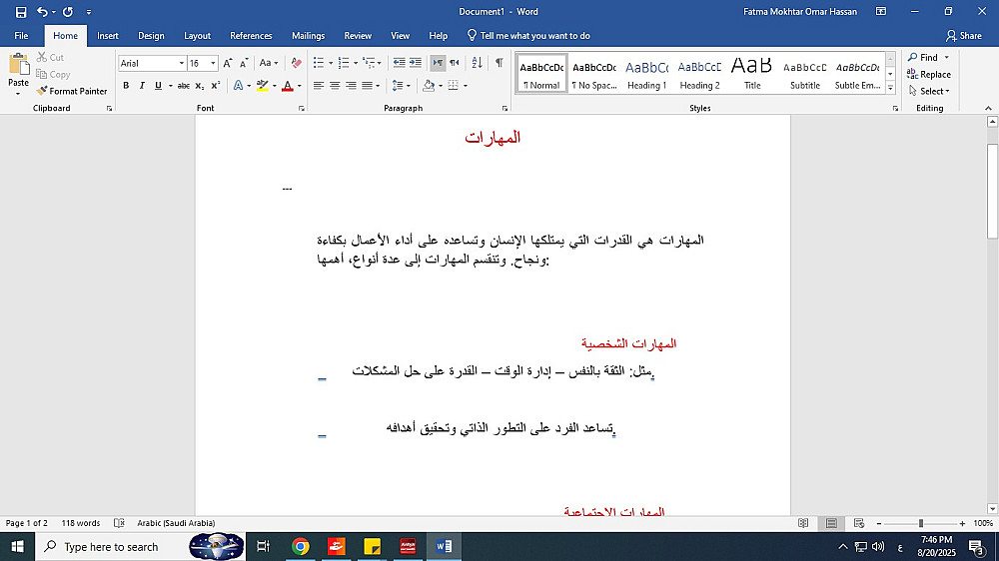
Task: Apply the yellow text highlight color
Action: click(x=262, y=85)
